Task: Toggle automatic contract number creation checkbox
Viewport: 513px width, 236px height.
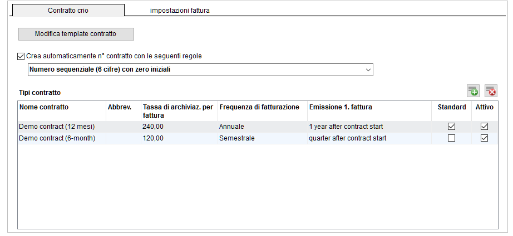Action: pyautogui.click(x=21, y=56)
